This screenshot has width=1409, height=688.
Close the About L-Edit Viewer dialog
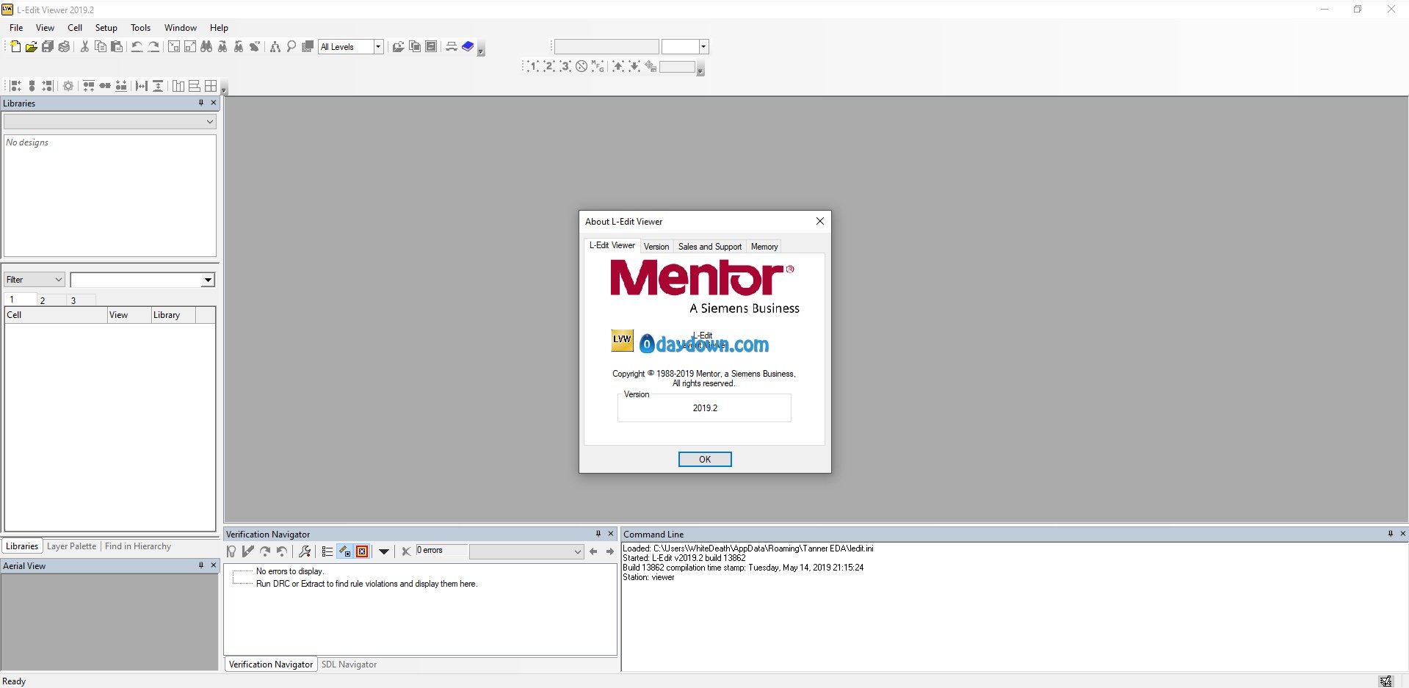point(820,221)
